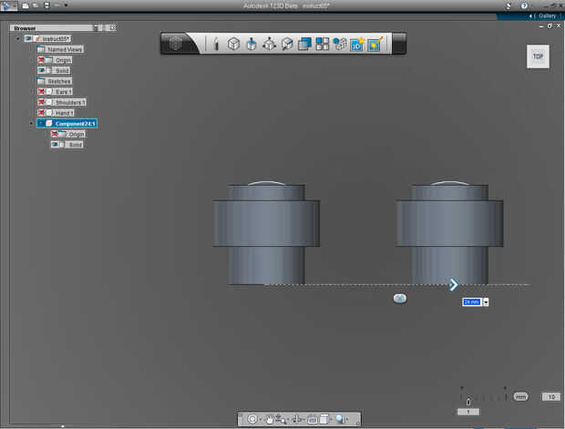Expand the toolbar's right end cap
Viewport: 565px width, 429px height.
(399, 44)
